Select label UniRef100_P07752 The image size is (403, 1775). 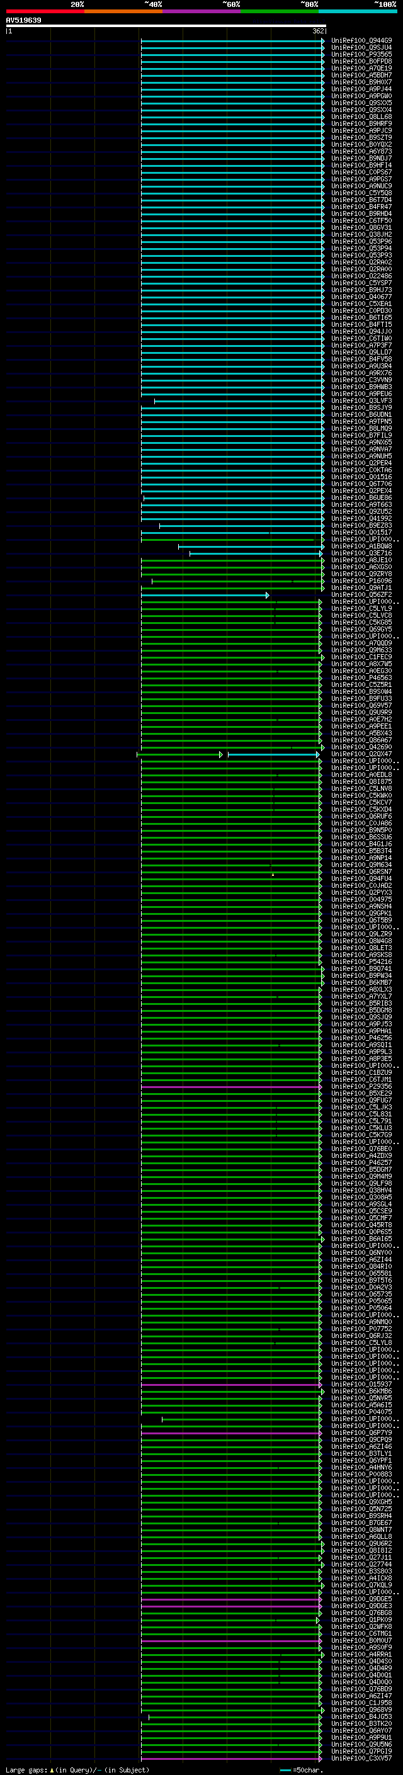point(361,1329)
